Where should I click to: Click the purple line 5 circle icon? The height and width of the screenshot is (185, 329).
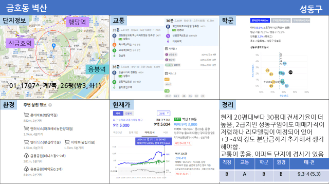pyautogui.click(x=168, y=36)
